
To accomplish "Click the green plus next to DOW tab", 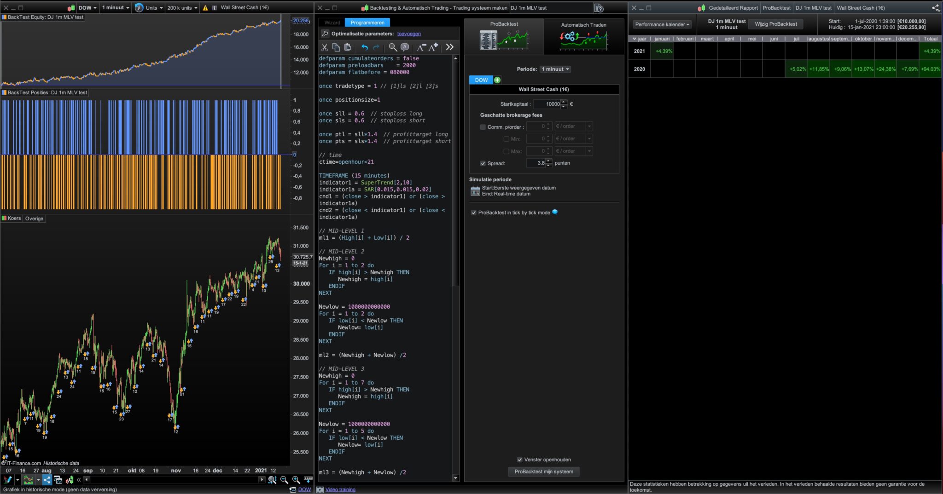I will [x=497, y=80].
